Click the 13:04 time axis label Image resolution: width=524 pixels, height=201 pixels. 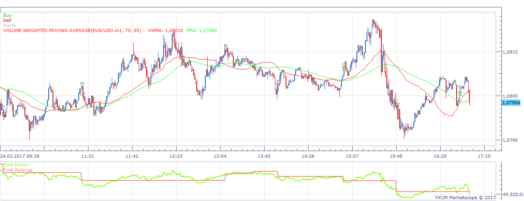(220, 156)
